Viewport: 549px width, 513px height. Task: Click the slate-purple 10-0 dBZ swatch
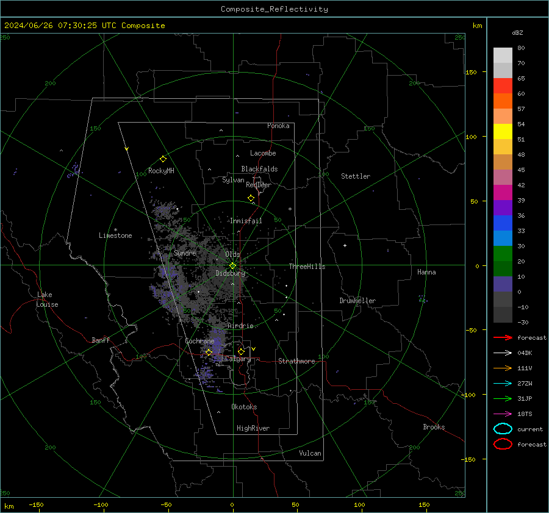pyautogui.click(x=503, y=284)
